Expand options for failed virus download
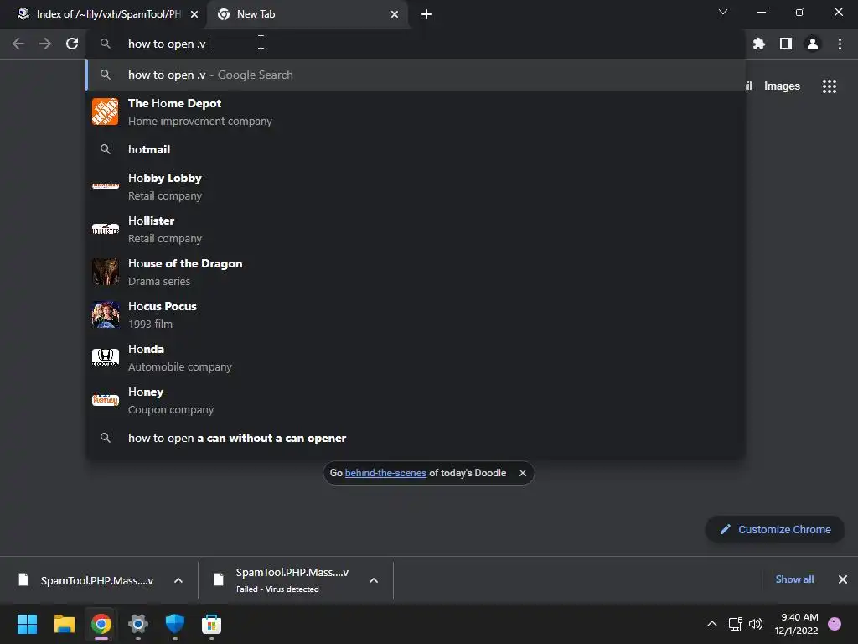The height and width of the screenshot is (644, 858). point(374,580)
